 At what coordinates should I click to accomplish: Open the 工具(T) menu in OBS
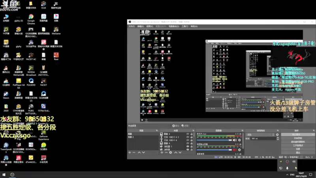185,27
